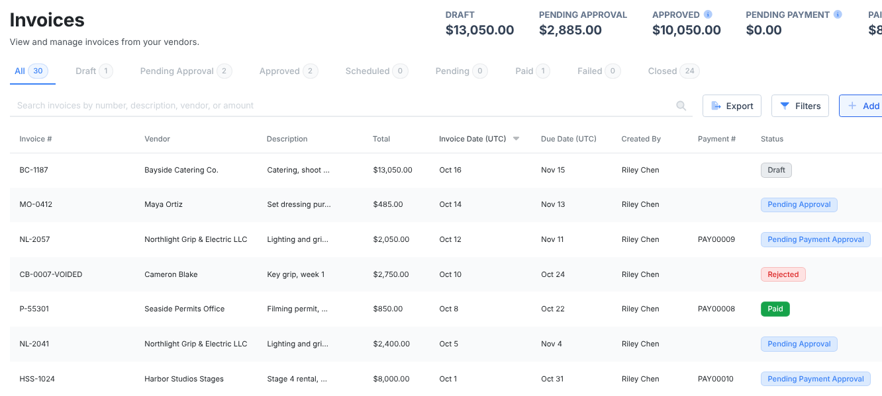This screenshot has width=882, height=396.
Task: Click the Rejected status badge
Action: coord(783,274)
